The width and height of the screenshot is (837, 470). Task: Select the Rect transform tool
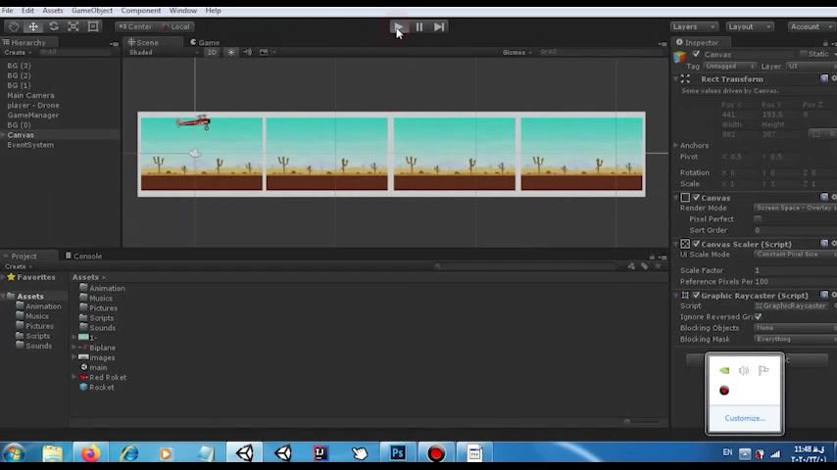(x=94, y=26)
